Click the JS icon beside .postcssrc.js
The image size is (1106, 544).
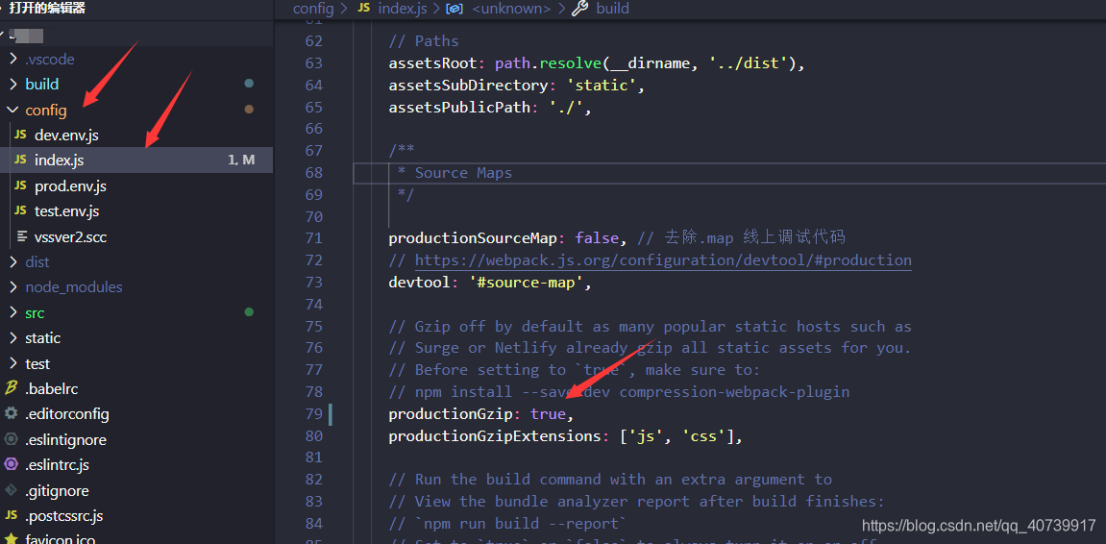tap(12, 516)
